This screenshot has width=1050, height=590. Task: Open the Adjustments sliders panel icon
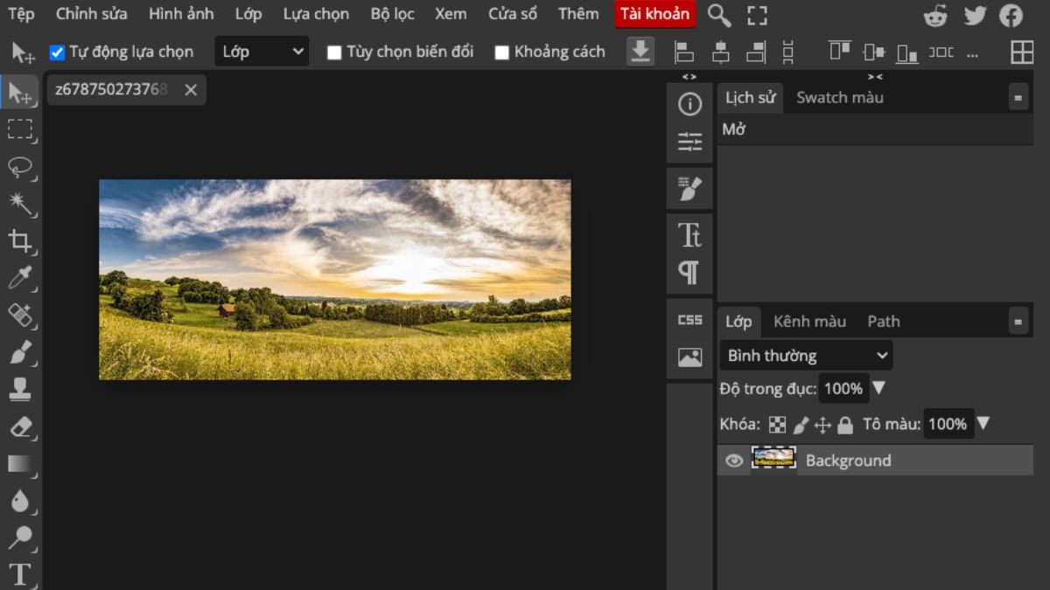click(x=689, y=142)
